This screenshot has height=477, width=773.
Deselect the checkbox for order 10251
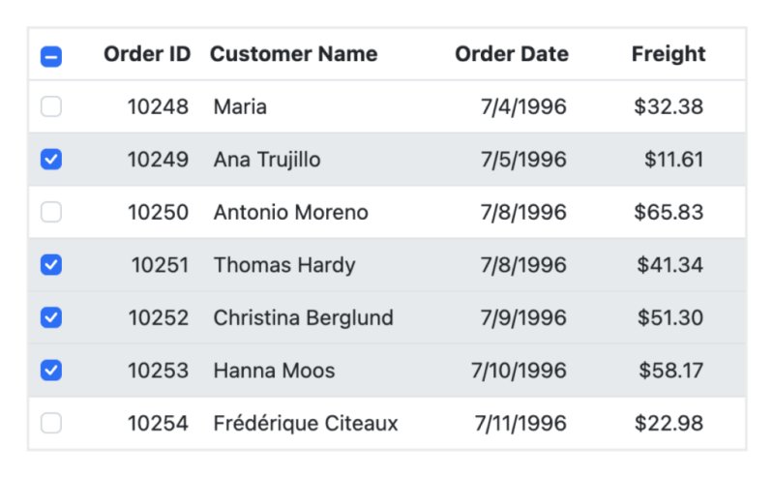pyautogui.click(x=51, y=265)
